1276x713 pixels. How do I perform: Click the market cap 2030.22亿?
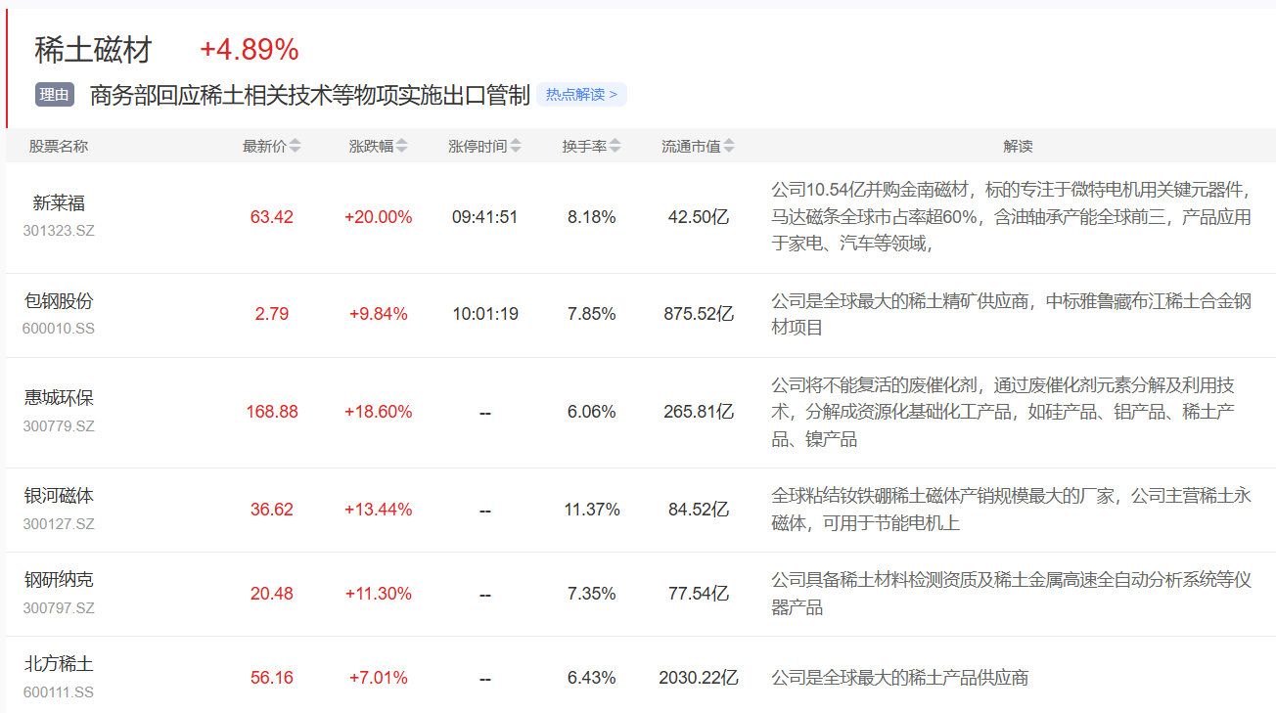[x=699, y=678]
